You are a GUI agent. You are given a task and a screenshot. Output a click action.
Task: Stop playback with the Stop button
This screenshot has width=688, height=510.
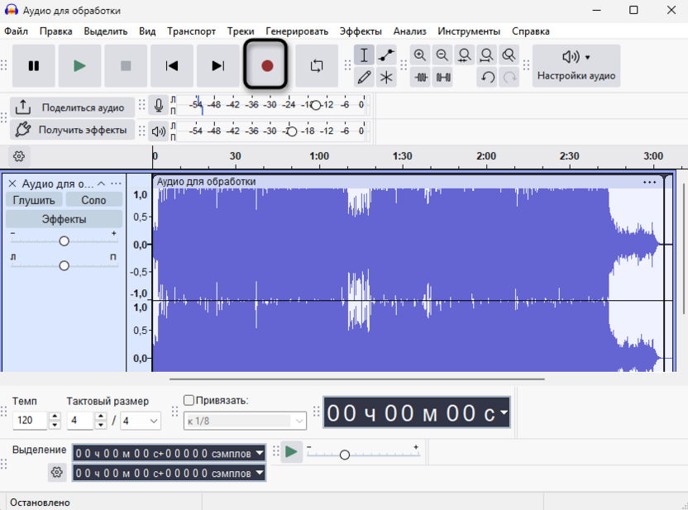[x=126, y=66]
